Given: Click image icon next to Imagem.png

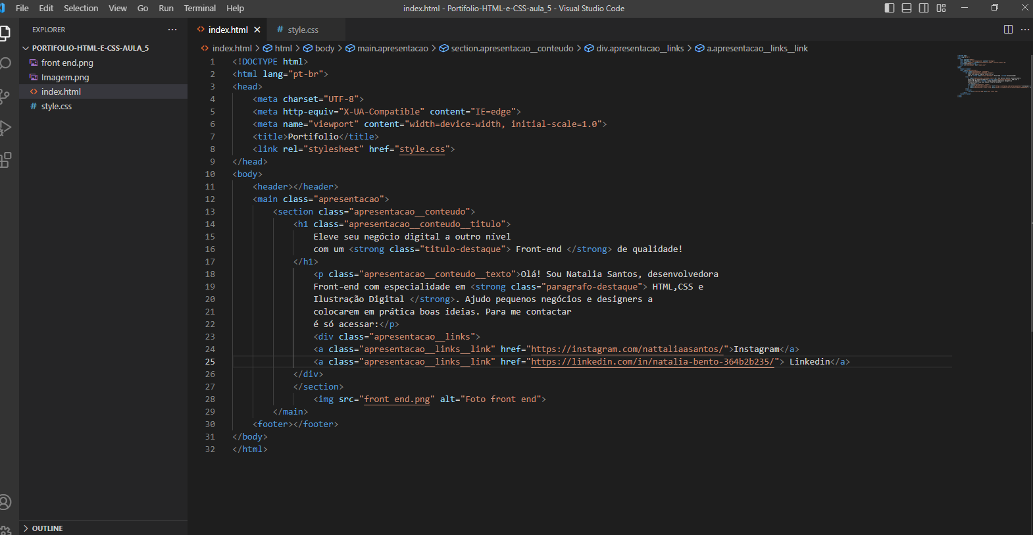Looking at the screenshot, I should coord(34,77).
